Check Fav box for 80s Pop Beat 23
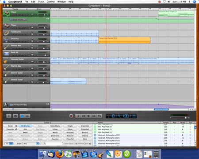This screenshot has height=159, width=199. click(x=190, y=129)
